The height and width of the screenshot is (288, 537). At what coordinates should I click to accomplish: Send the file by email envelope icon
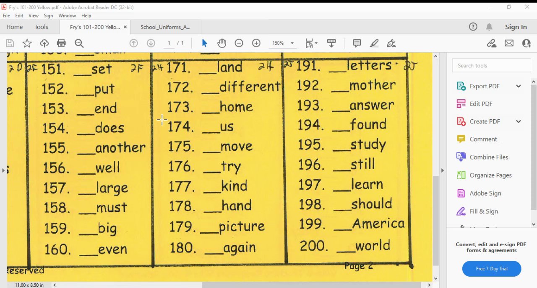pos(509,43)
